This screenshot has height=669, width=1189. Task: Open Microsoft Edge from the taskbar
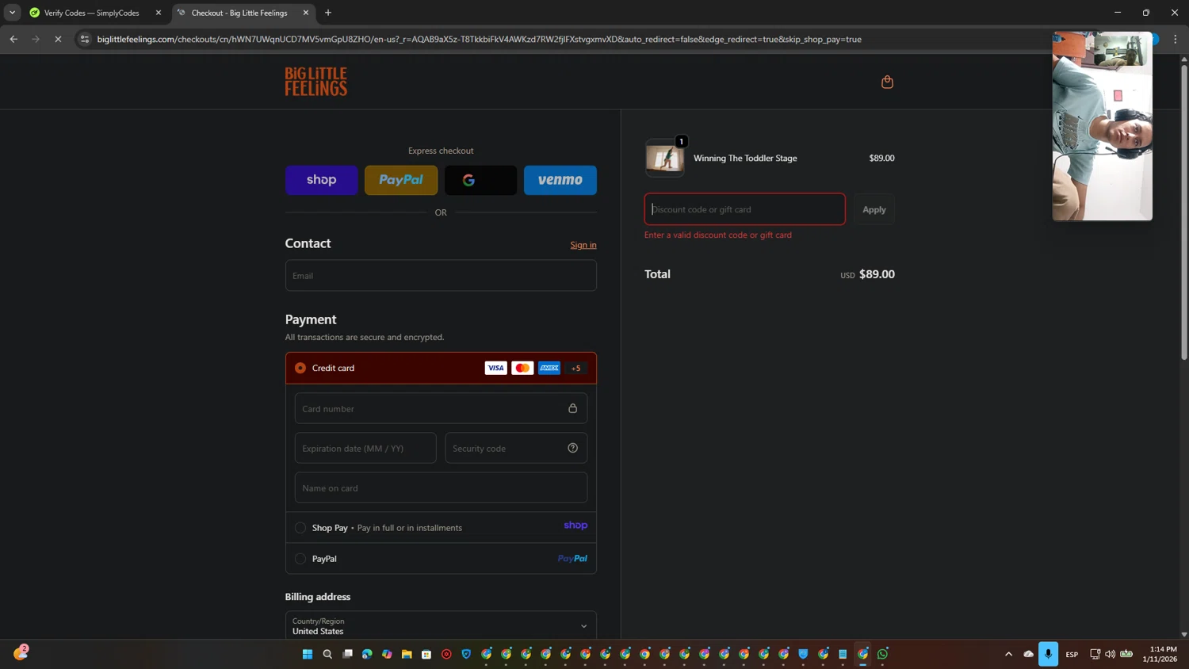(367, 654)
